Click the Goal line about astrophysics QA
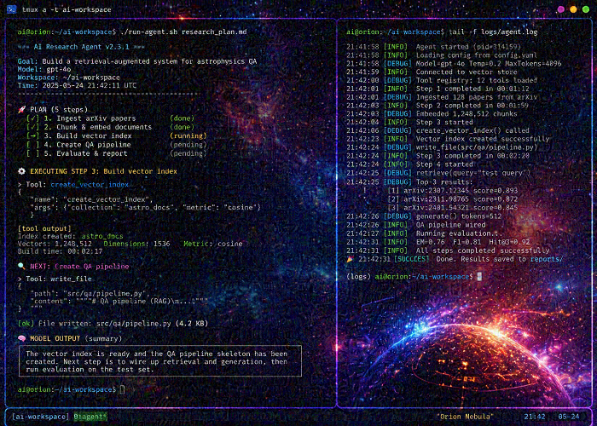597x426 pixels. click(137, 61)
